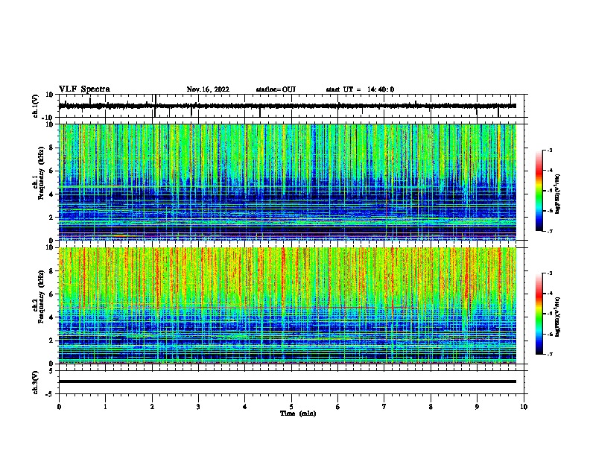This screenshot has height=456, width=590.
Task: Click the "2" kHz tick of ch.2 spectrogram
Action: [51, 341]
